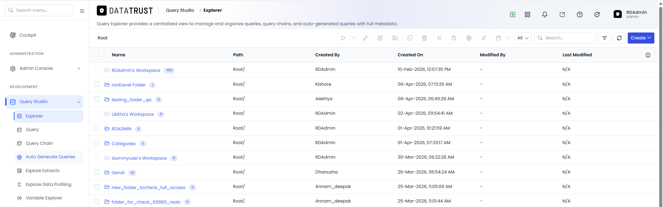Click the edit (pen in square) toolbar icon

point(380,38)
